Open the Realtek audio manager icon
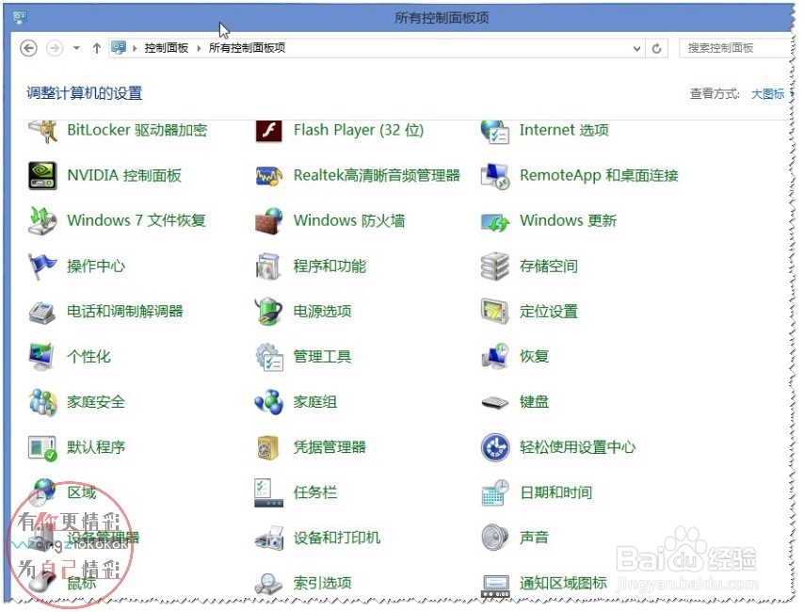 [268, 176]
